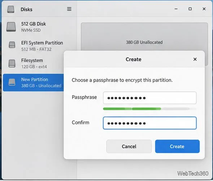Screen dimensions: 213x181
Task: Click the Passphrase input field
Action: pos(150,98)
